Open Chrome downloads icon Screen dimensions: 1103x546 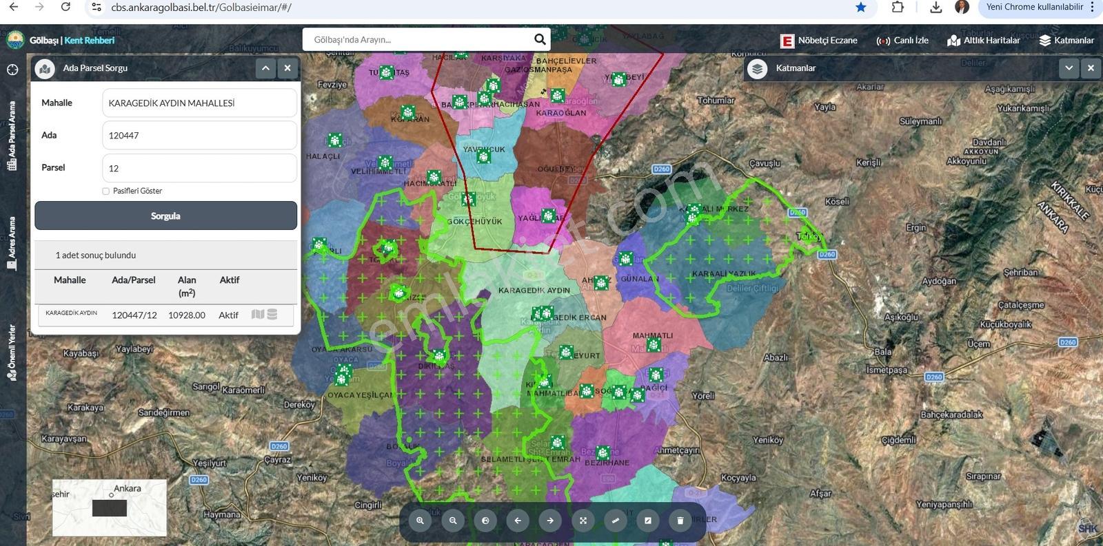point(935,7)
